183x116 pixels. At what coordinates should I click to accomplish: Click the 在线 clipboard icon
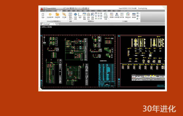43,14
